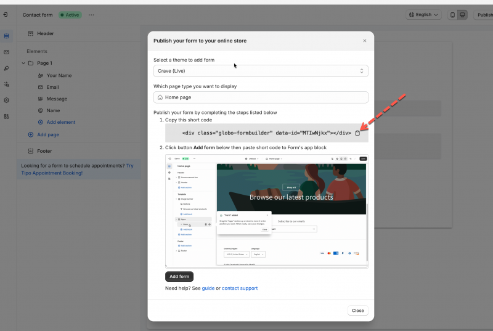The width and height of the screenshot is (493, 331).
Task: Click the exit editor icon
Action: pos(6,14)
